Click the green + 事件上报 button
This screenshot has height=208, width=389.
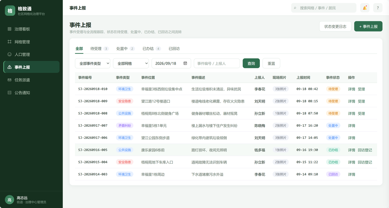point(368,26)
